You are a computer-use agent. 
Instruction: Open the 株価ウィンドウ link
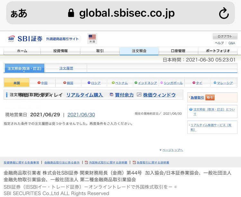tap(159, 95)
